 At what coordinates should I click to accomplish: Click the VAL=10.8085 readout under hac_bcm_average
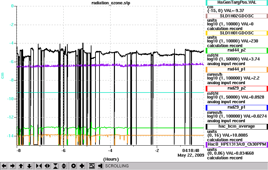click(x=236, y=135)
